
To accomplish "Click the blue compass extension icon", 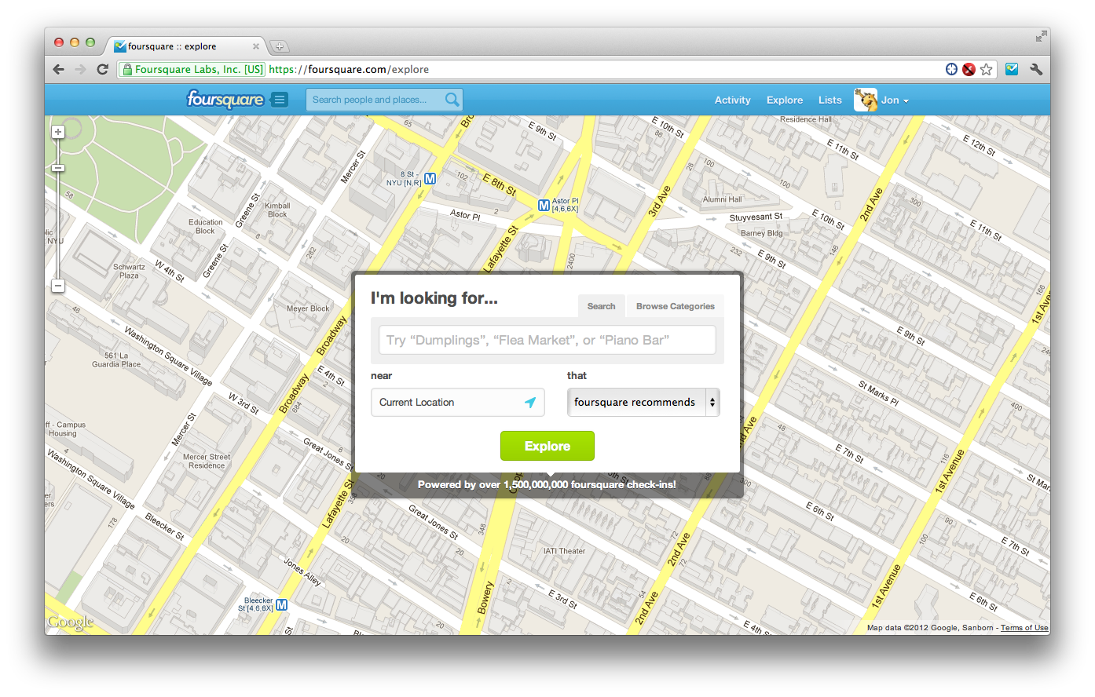I will coord(951,69).
